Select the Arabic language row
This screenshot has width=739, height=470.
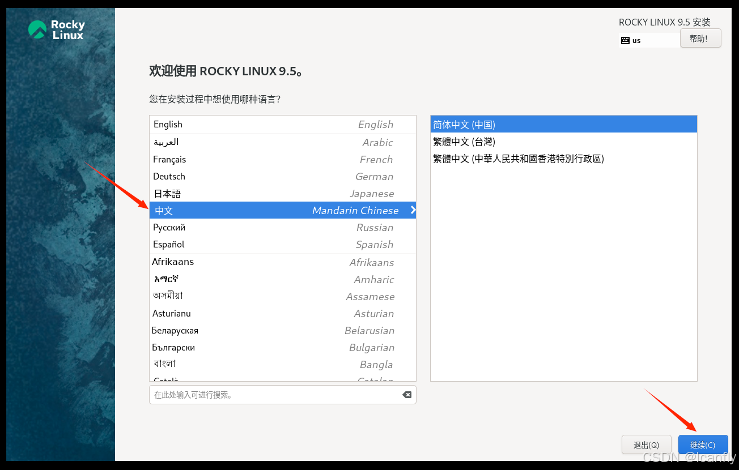pos(283,142)
